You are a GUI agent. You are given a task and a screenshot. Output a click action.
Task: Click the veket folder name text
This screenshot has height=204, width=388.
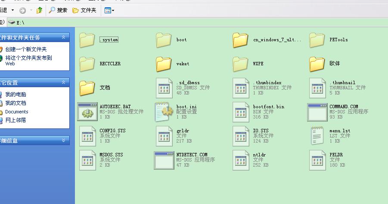[183, 64]
